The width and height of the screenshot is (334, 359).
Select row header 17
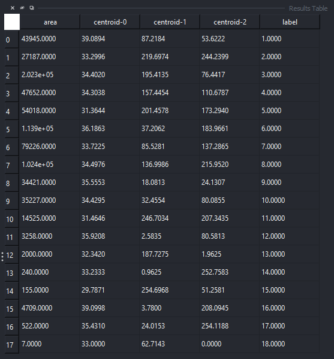click(x=12, y=345)
